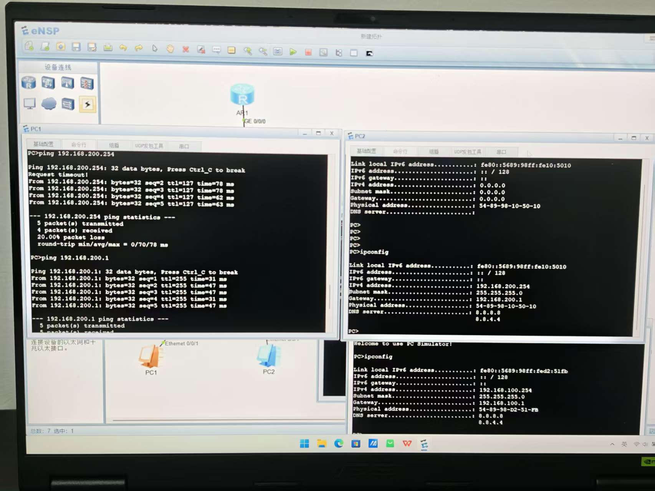Print the topology via the printer icon
655x491 pixels.
point(108,48)
